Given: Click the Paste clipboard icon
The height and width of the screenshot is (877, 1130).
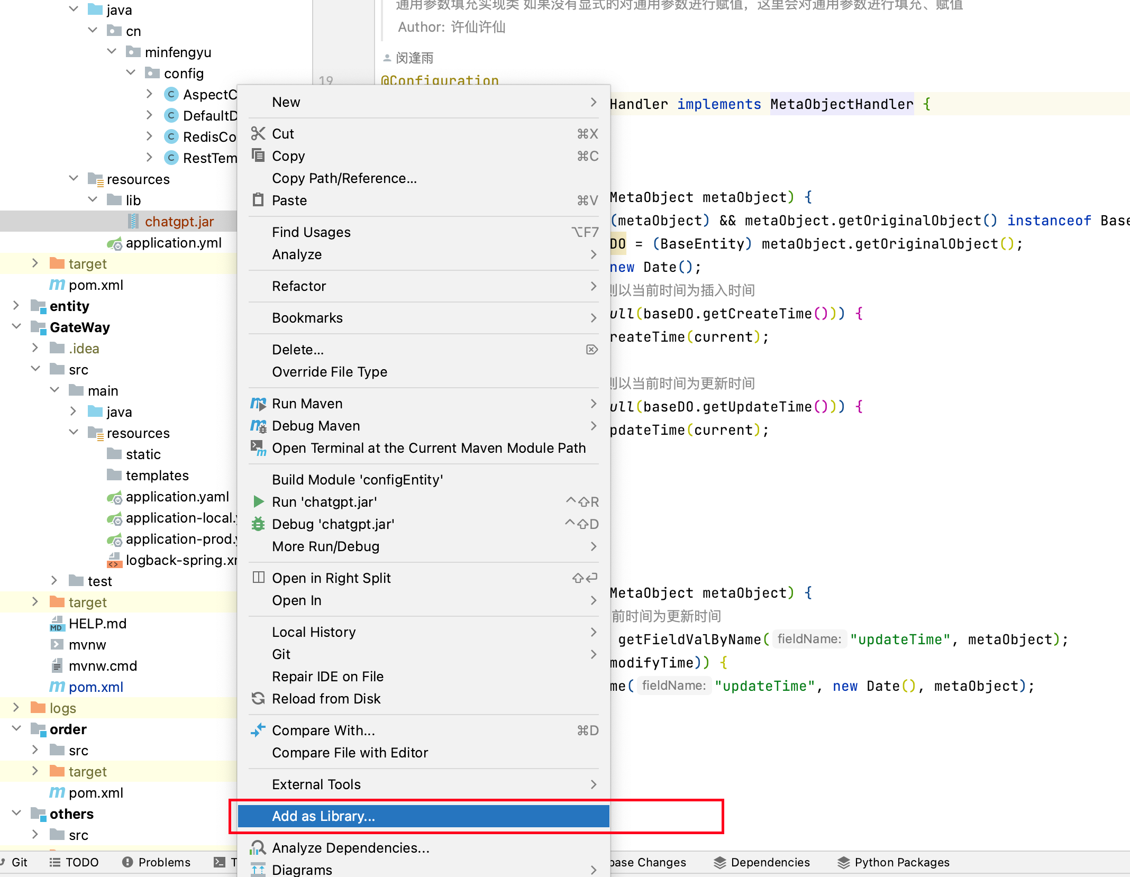Looking at the screenshot, I should click(x=258, y=200).
